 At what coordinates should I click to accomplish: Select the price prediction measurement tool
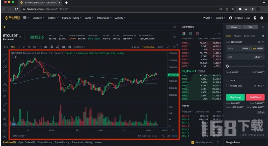pos(5,90)
